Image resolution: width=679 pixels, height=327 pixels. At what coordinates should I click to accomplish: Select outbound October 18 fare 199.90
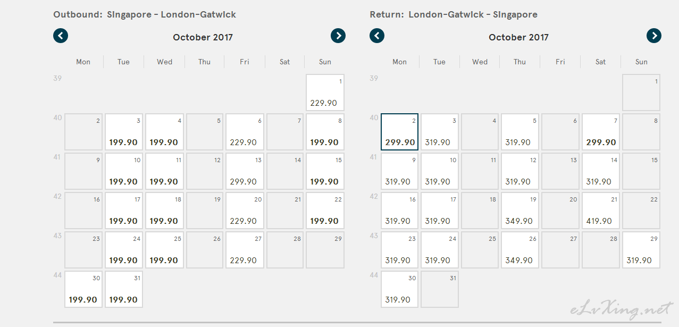click(x=164, y=211)
